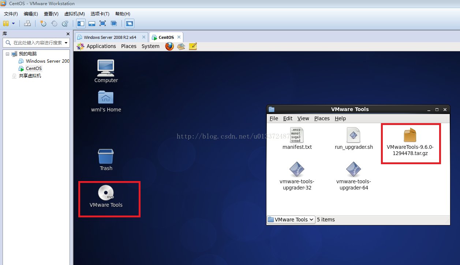Close the VMware Tools file window

pyautogui.click(x=445, y=110)
